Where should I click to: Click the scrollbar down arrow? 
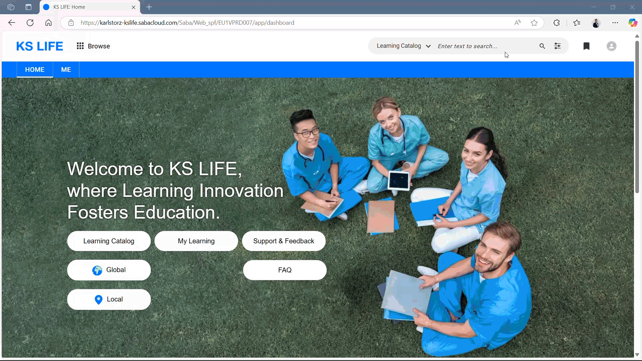[x=637, y=355]
